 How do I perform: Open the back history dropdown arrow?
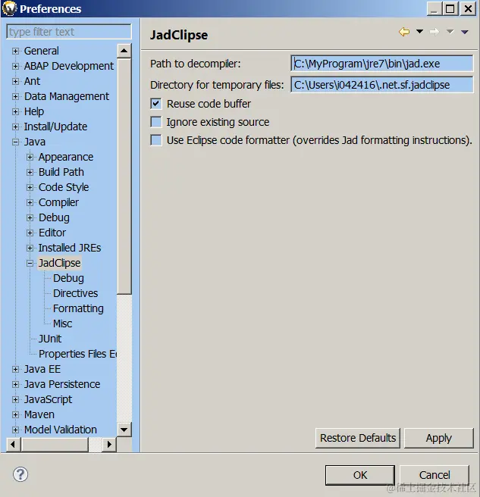pos(419,31)
